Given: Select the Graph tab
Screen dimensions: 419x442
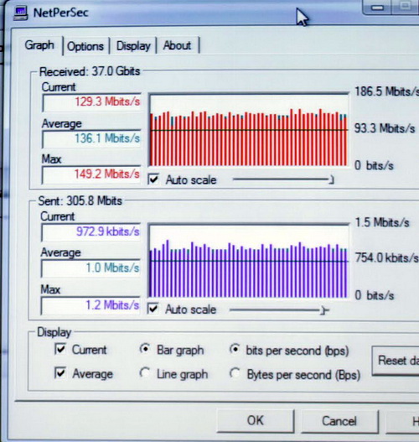Looking at the screenshot, I should tap(39, 44).
